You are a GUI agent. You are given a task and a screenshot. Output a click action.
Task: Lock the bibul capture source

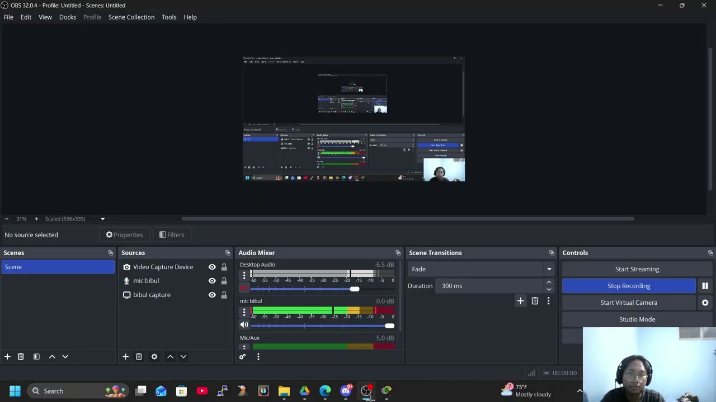coord(224,295)
